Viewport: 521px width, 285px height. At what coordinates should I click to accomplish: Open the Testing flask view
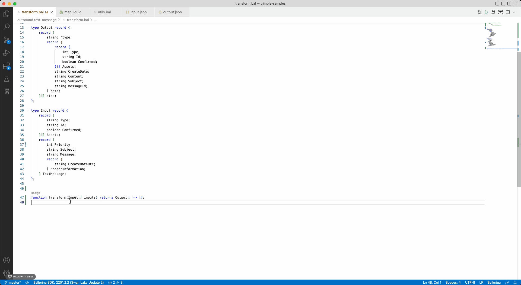[x=7, y=79]
